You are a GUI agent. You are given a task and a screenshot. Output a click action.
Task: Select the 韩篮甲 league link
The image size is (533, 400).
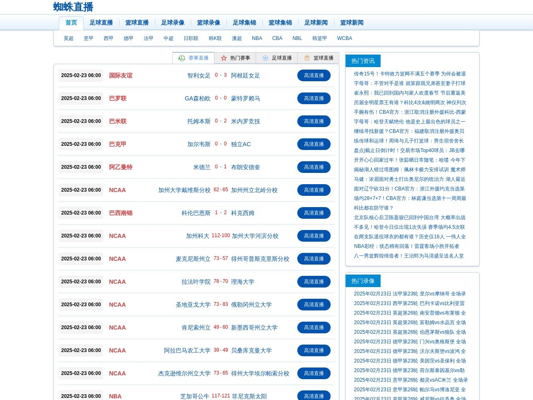pos(320,38)
